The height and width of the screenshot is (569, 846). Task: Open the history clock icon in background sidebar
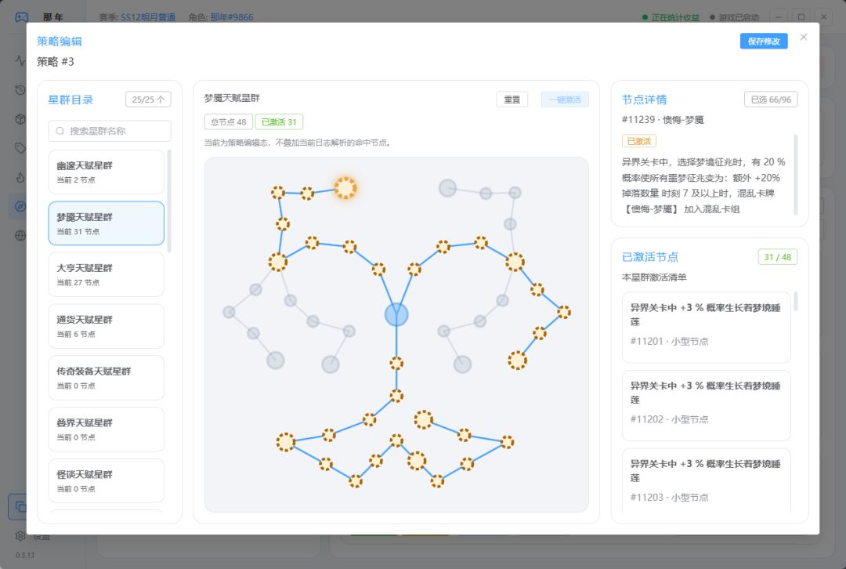20,89
